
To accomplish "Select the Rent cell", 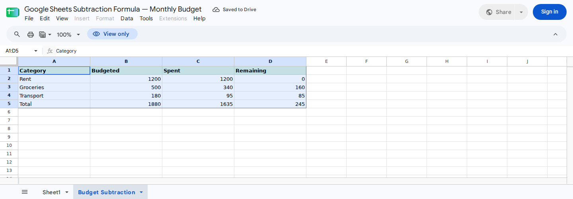I will tap(54, 79).
